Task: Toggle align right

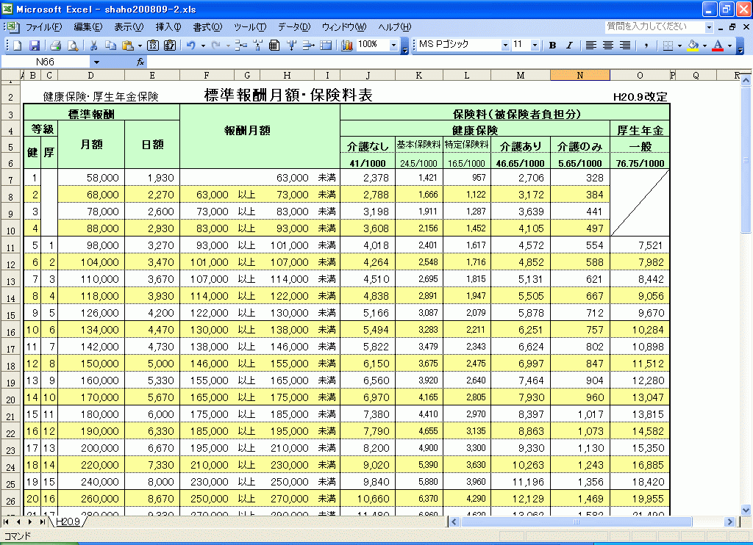Action: 625,46
